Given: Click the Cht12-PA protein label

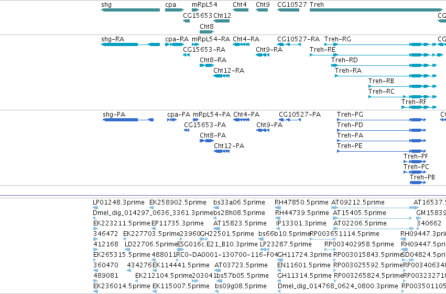Looking at the screenshot, I should 229,146.
